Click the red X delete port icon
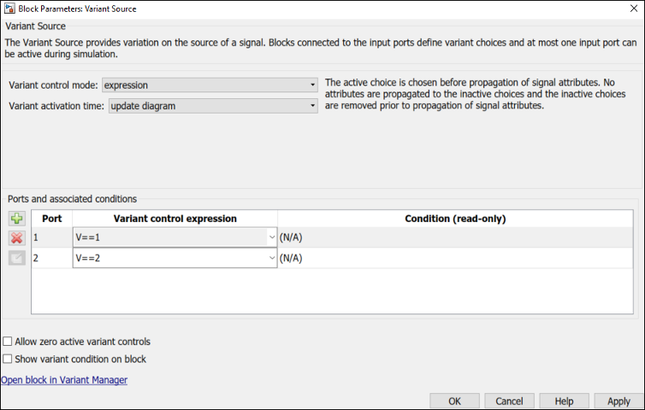 16,238
